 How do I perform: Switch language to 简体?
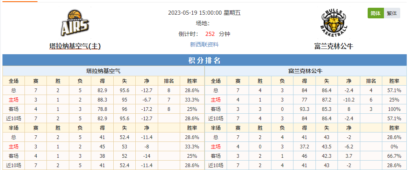[x=375, y=13]
